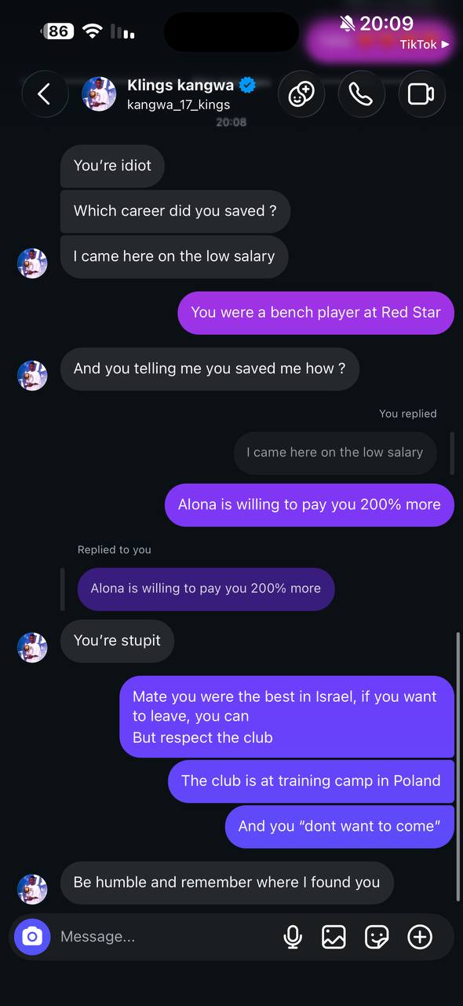Tap the quoted "Alona is willing to pay" reply preview
The width and height of the screenshot is (463, 1006).
coord(206,589)
